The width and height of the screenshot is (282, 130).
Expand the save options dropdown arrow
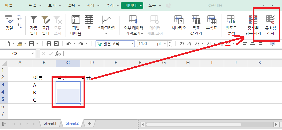click(37, 44)
